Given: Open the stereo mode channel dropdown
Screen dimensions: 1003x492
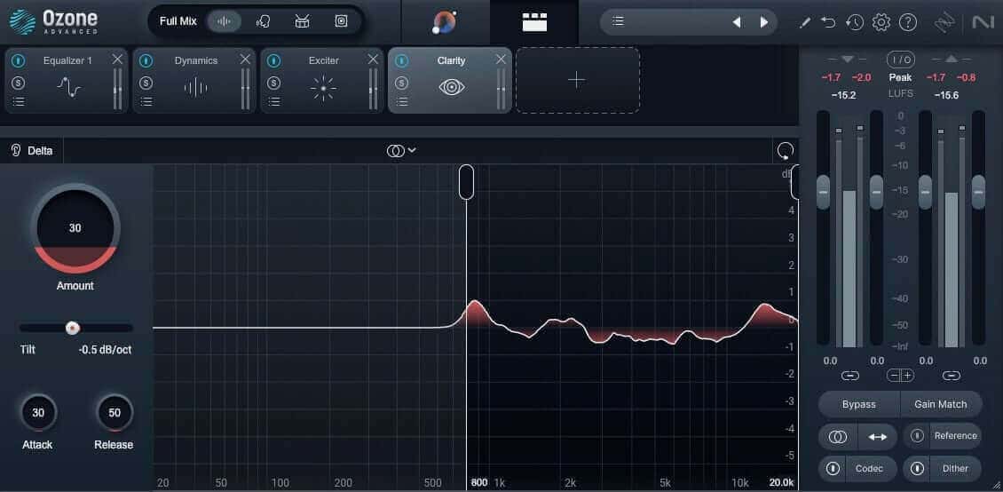Looking at the screenshot, I should pyautogui.click(x=401, y=150).
